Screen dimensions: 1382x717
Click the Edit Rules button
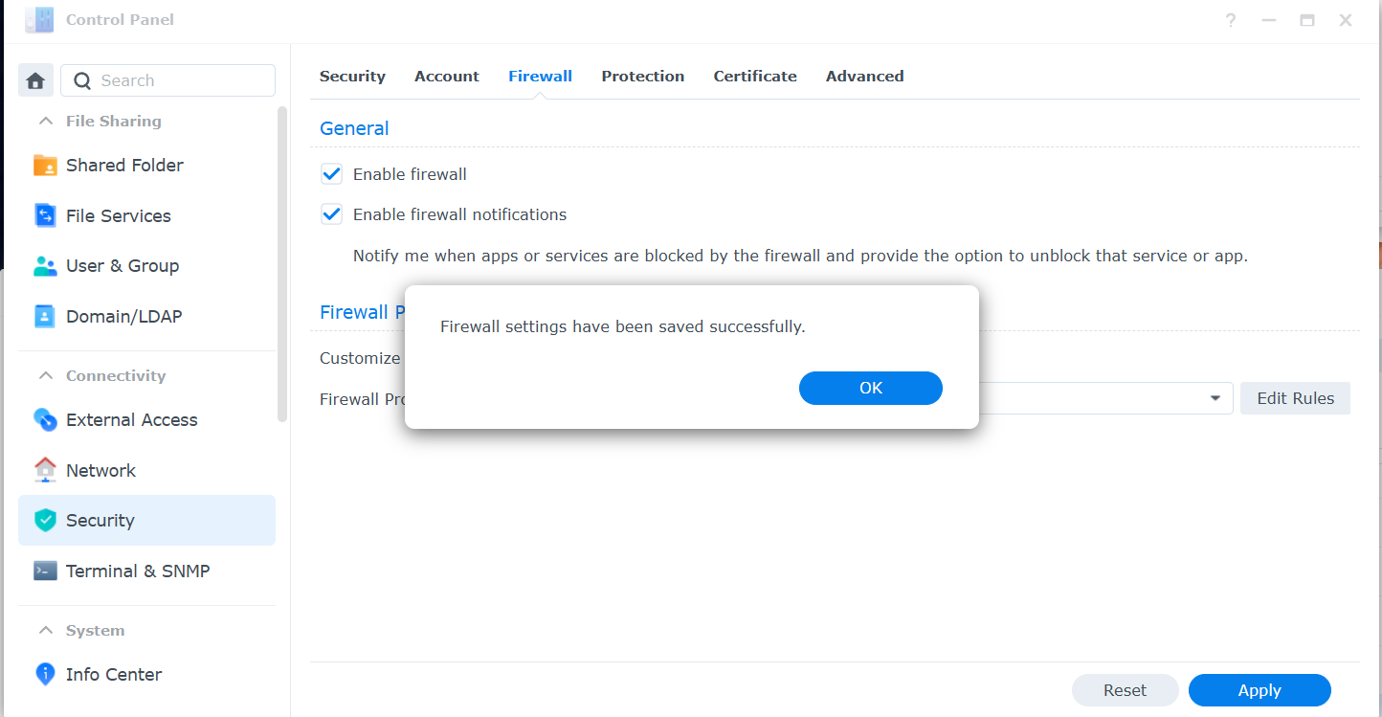[1295, 398]
